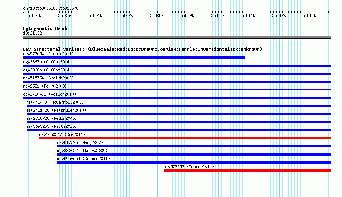Click the 55811k ruler tick label
Viewport: 342px width, 197px height.
pyautogui.click(x=248, y=15)
